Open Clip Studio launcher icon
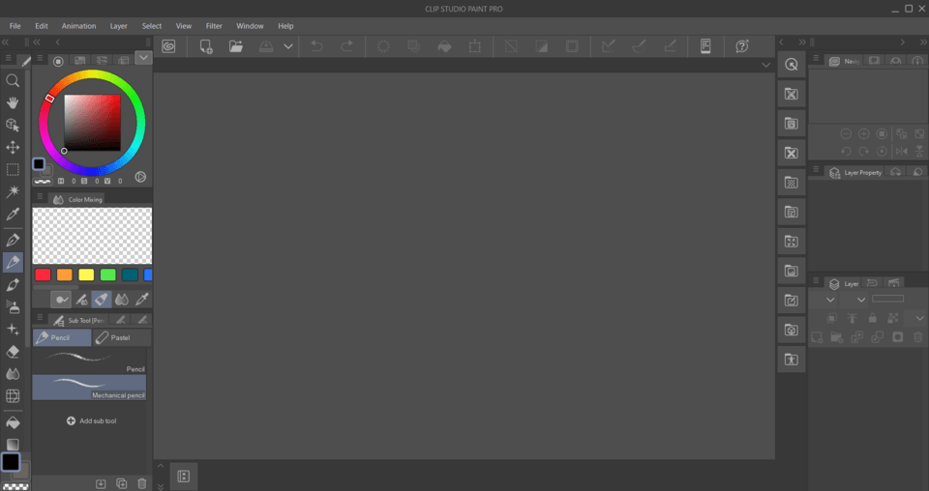This screenshot has height=491, width=929. (x=168, y=46)
